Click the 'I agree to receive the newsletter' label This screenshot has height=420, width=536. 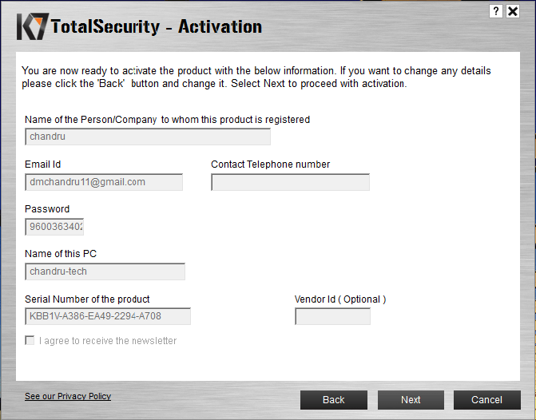click(x=108, y=341)
